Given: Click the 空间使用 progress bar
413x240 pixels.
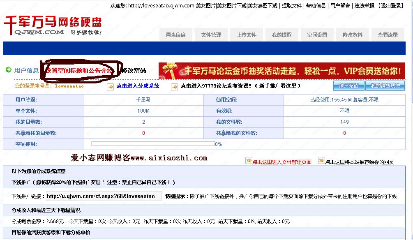Looking at the screenshot, I should tap(153, 144).
